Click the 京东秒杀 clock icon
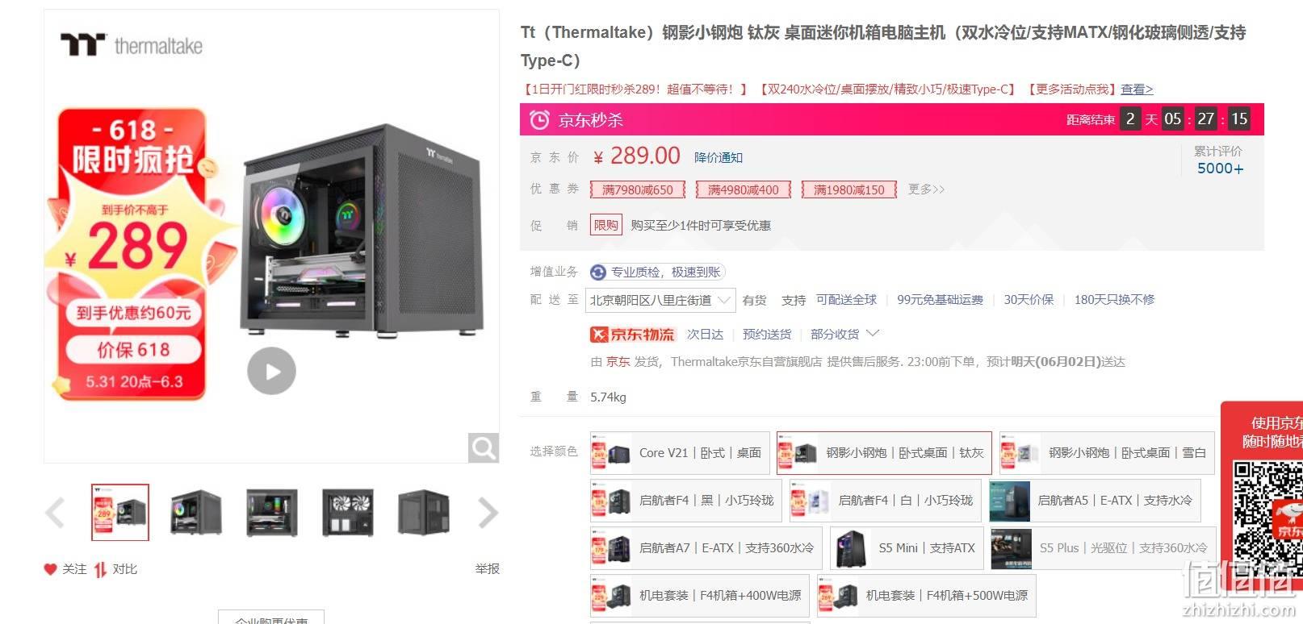 [x=539, y=120]
